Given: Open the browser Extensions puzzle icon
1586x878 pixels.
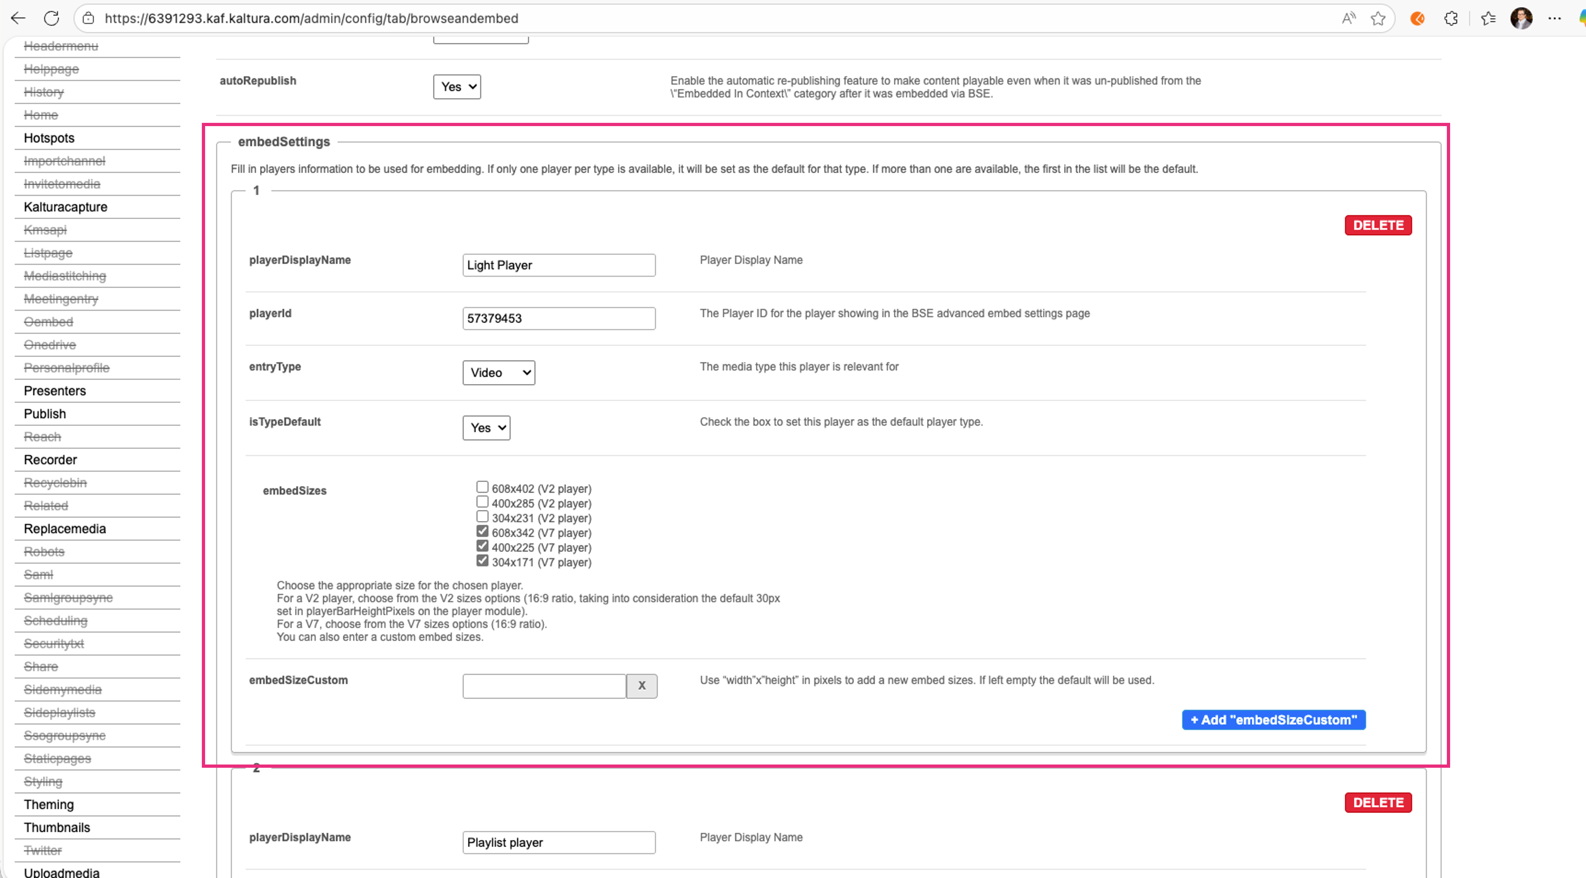Looking at the screenshot, I should 1450,18.
